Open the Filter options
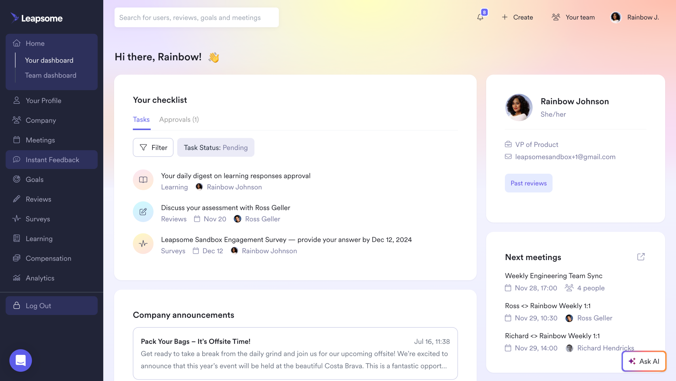 coord(153,148)
